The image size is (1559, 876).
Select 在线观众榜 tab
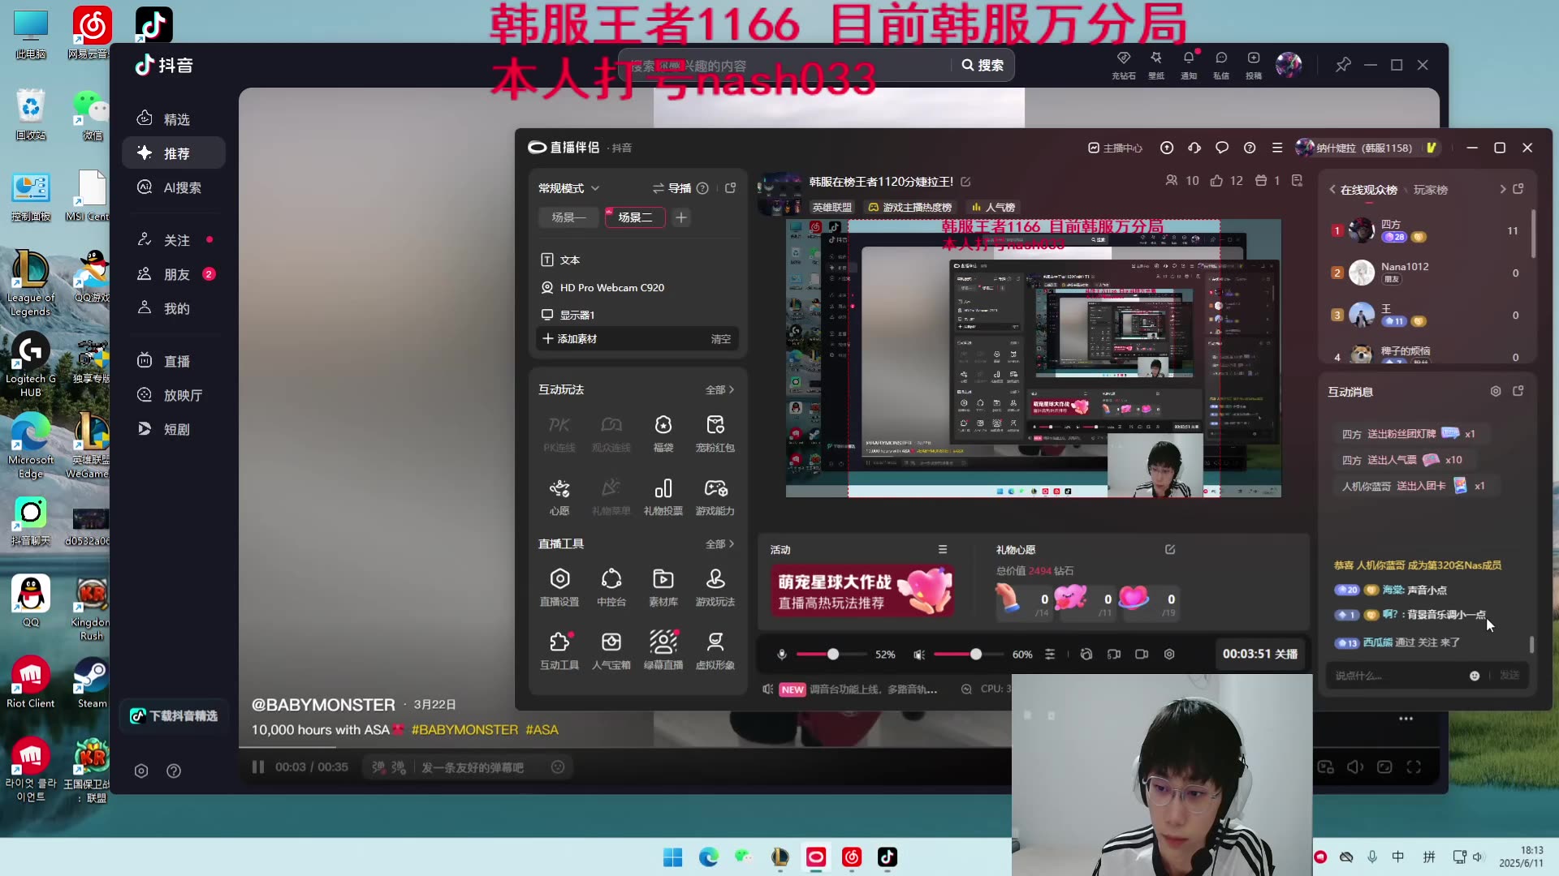pyautogui.click(x=1369, y=190)
